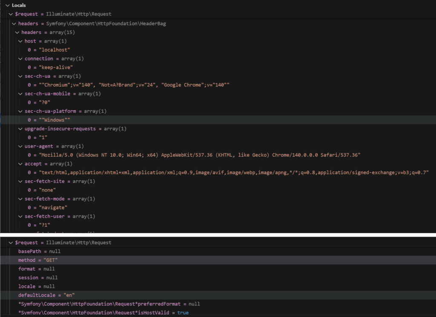Collapse the sec-ch-ua array chevron

click(20, 76)
